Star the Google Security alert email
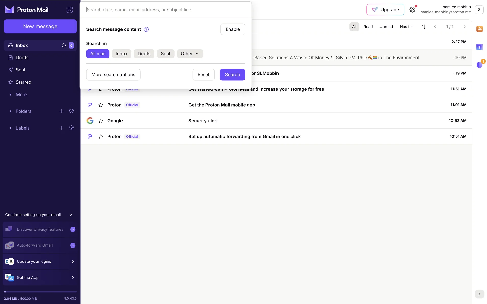 pos(101,121)
